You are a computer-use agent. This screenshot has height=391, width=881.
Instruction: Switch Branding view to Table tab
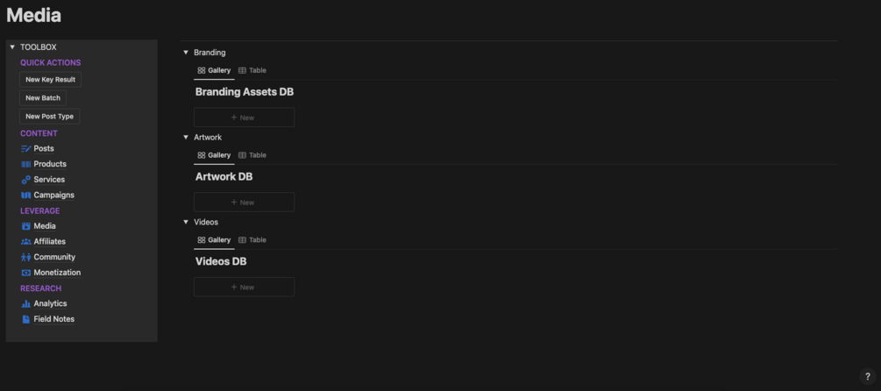coord(252,71)
